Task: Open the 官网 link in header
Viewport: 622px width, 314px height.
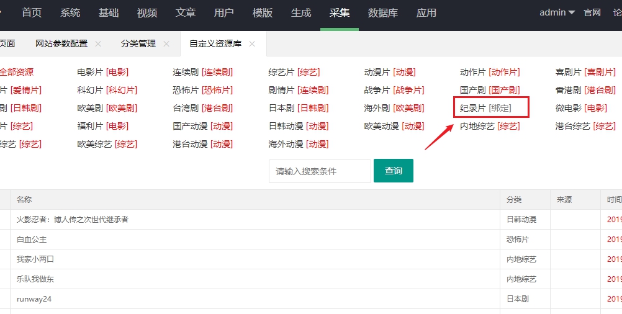Action: click(x=592, y=12)
